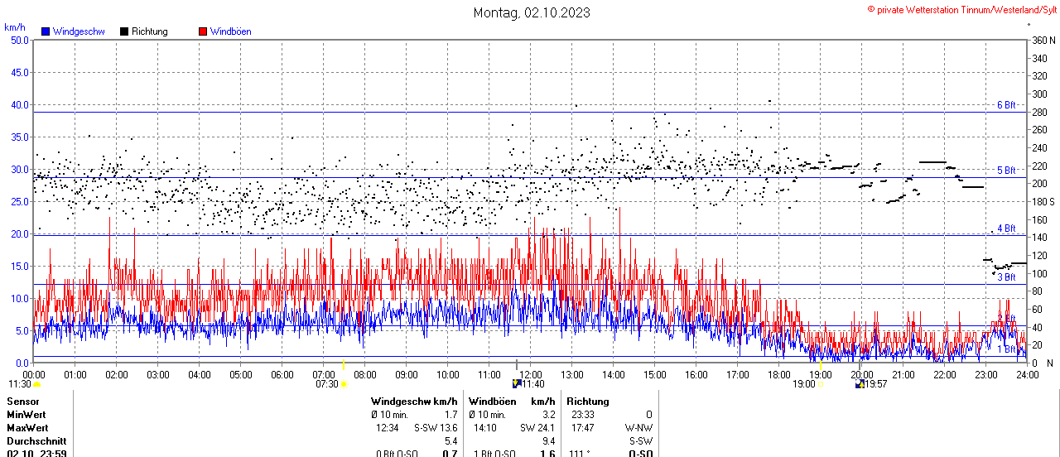Image resolution: width=1060 pixels, height=457 pixels.
Task: Click the 180 S label on the direction axis
Action: 1043,201
